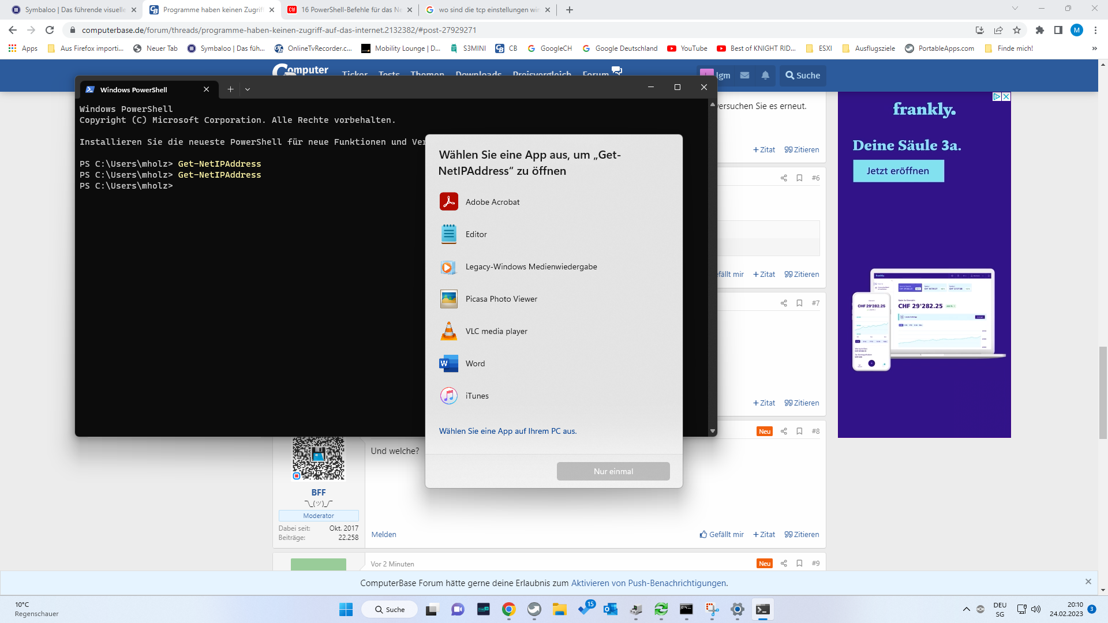1108x623 pixels.
Task: Select Word in the app chooser
Action: pos(475,363)
